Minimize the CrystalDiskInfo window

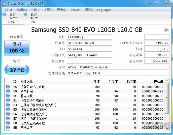pos(150,3)
